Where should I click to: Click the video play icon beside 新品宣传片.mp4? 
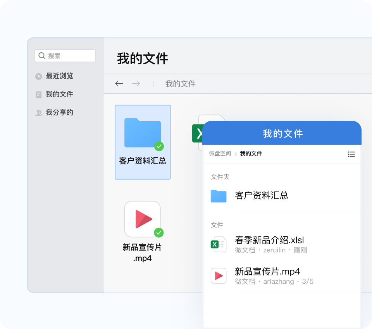click(x=219, y=276)
